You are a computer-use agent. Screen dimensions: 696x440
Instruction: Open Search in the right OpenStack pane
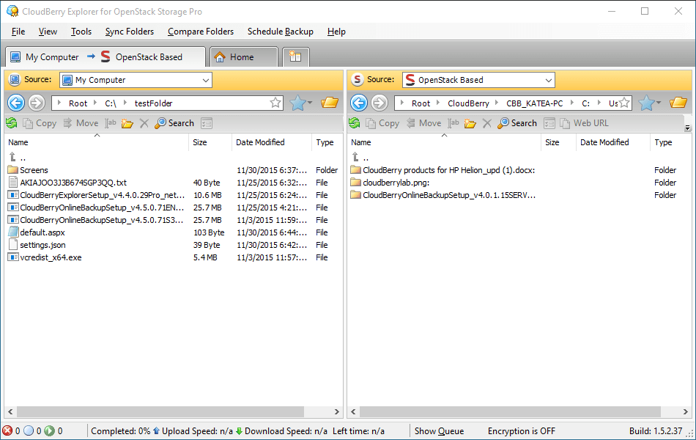517,122
